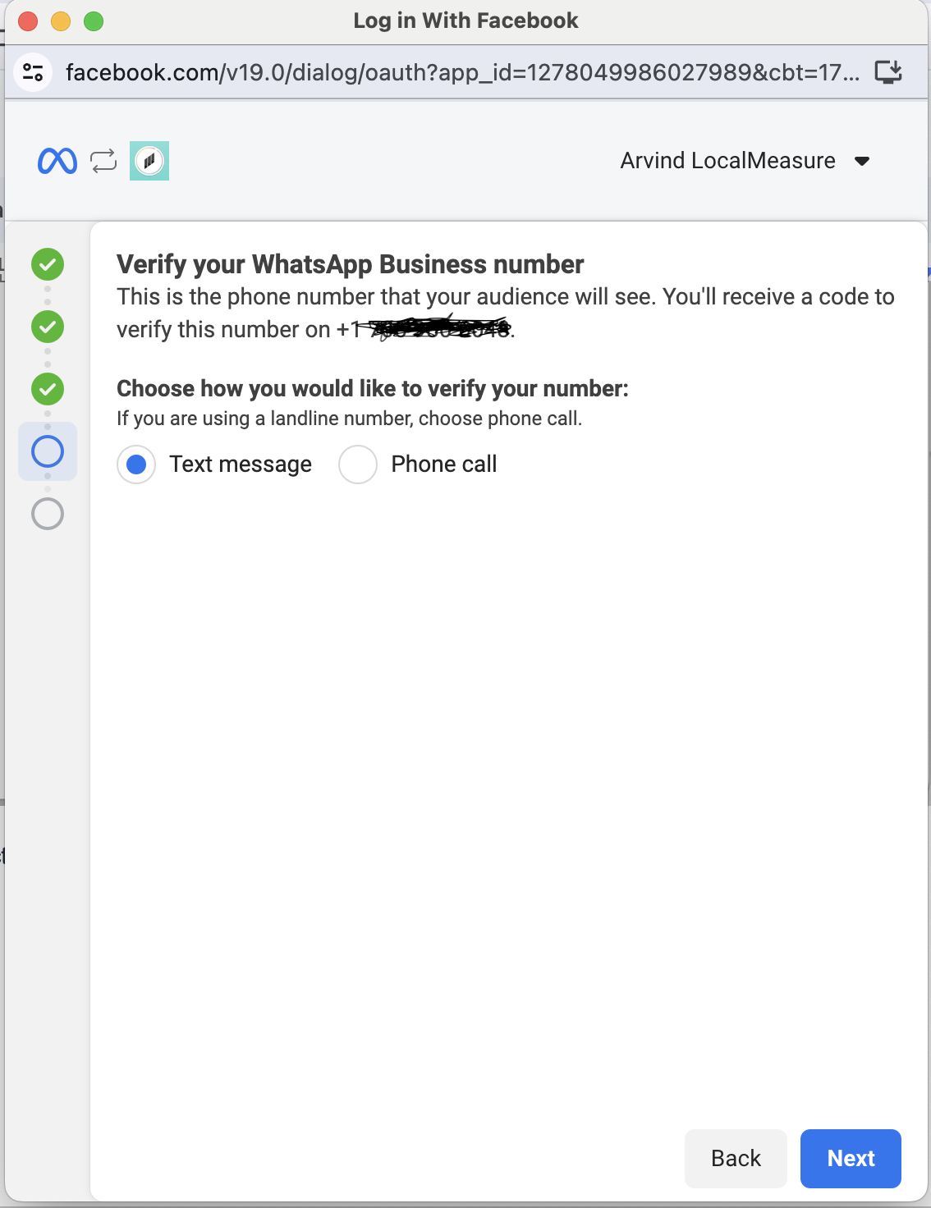Click the blue Meta logo
931x1208 pixels.
point(57,161)
